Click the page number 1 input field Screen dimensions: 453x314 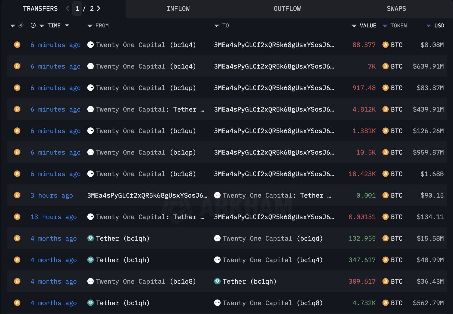(x=77, y=9)
